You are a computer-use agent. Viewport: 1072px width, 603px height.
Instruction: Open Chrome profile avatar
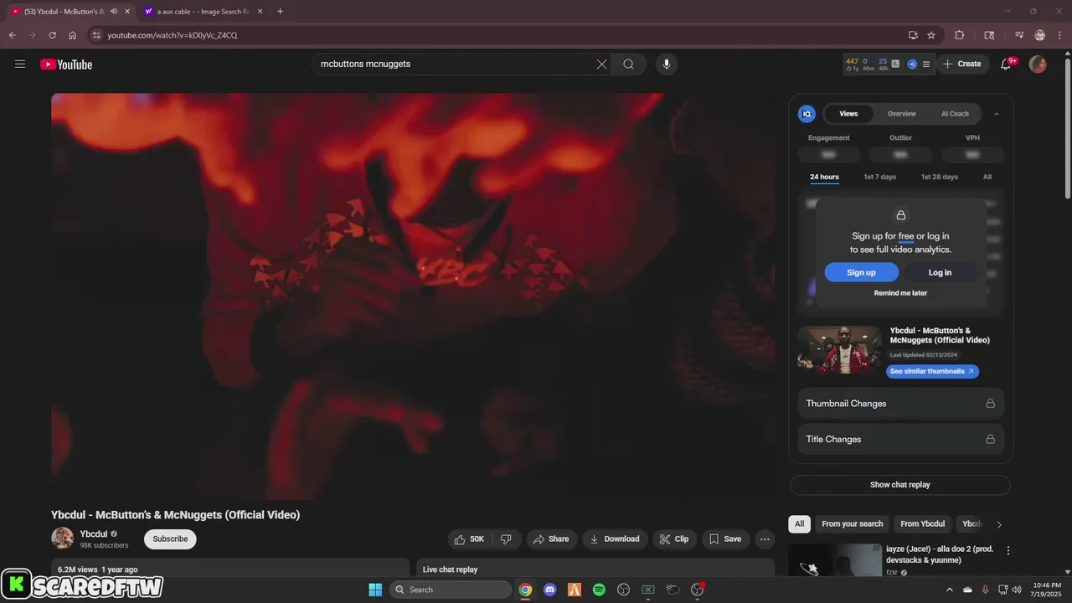pos(1039,35)
